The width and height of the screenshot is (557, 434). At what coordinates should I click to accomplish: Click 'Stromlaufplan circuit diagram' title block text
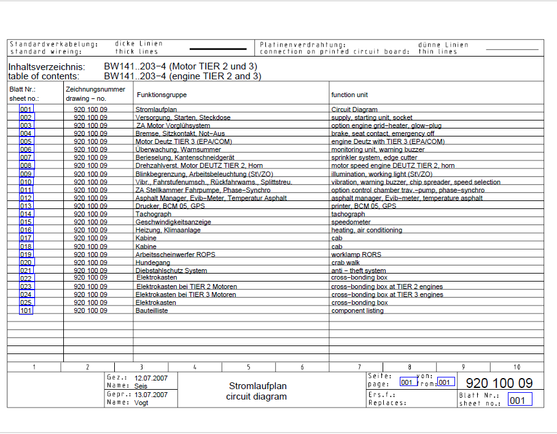pos(257,391)
